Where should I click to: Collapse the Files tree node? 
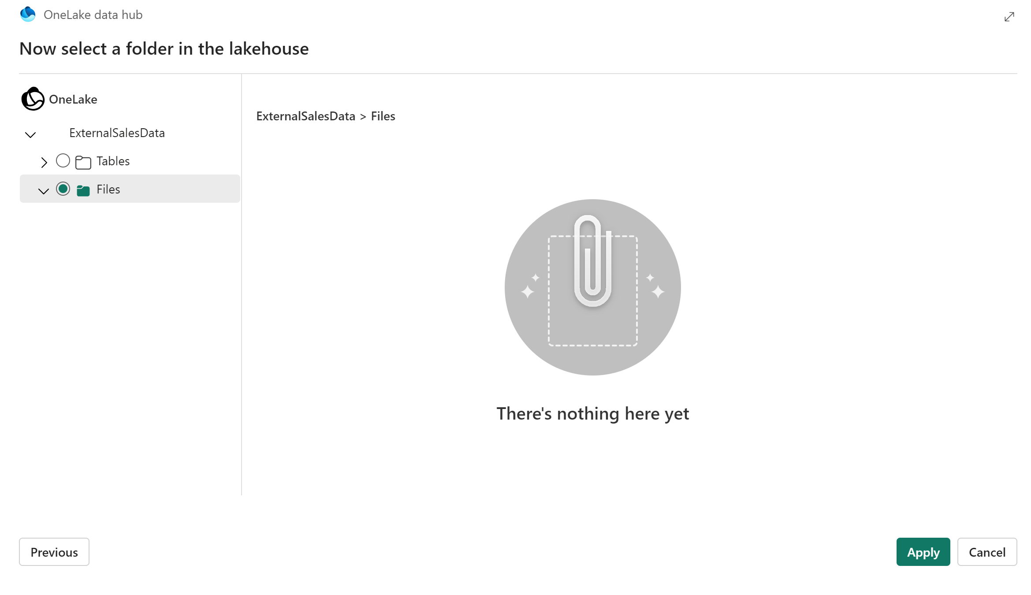pos(42,189)
